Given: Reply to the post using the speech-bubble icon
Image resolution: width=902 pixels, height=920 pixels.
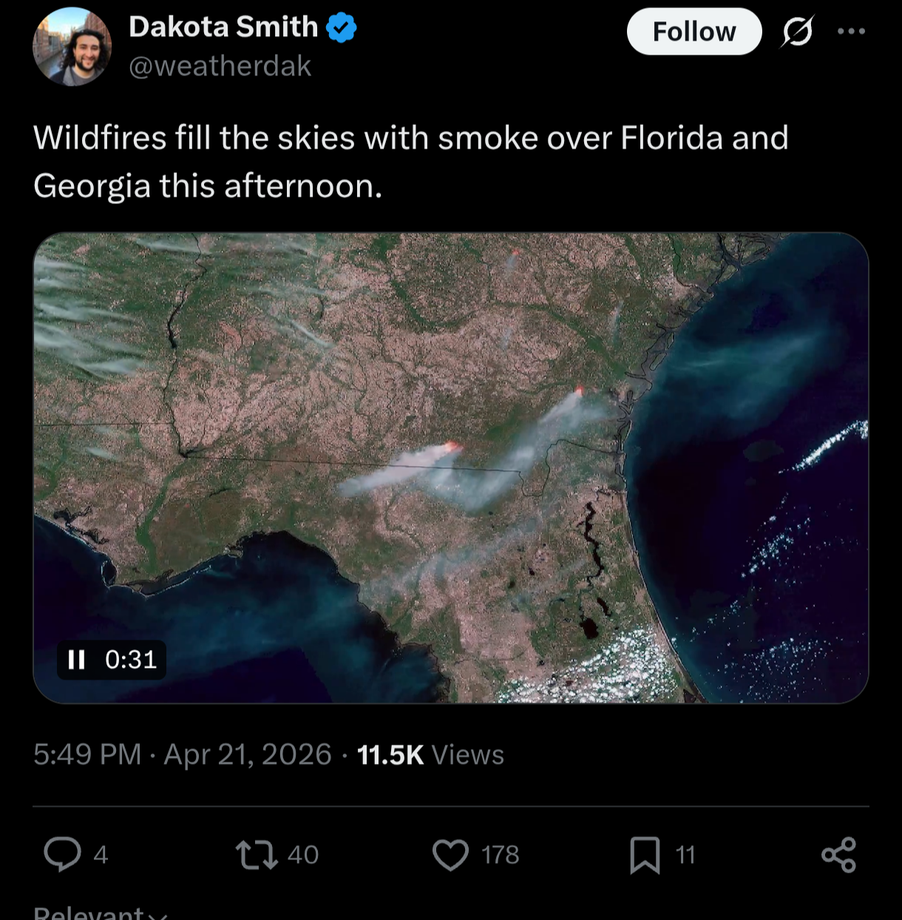Looking at the screenshot, I should [x=63, y=854].
